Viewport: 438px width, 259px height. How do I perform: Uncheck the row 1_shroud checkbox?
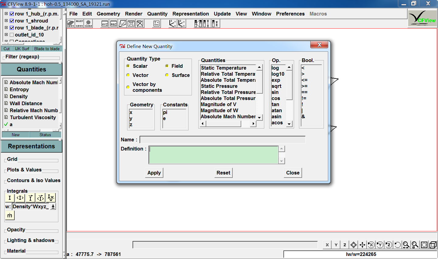pyautogui.click(x=12, y=21)
